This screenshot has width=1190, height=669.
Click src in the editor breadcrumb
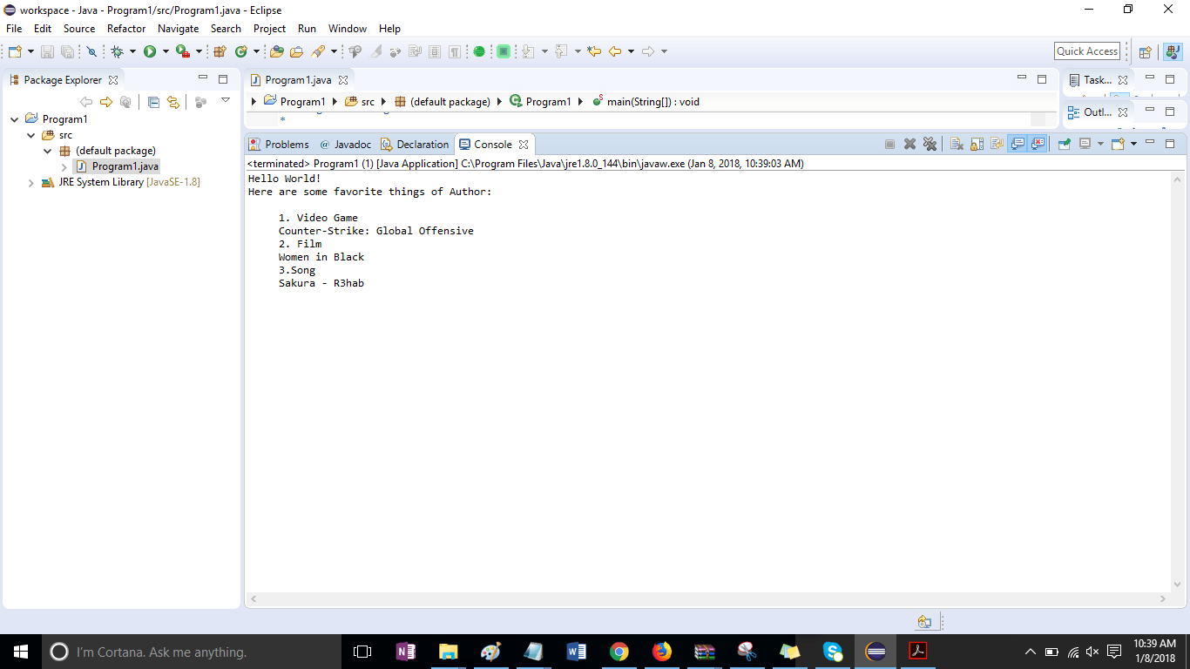(368, 102)
